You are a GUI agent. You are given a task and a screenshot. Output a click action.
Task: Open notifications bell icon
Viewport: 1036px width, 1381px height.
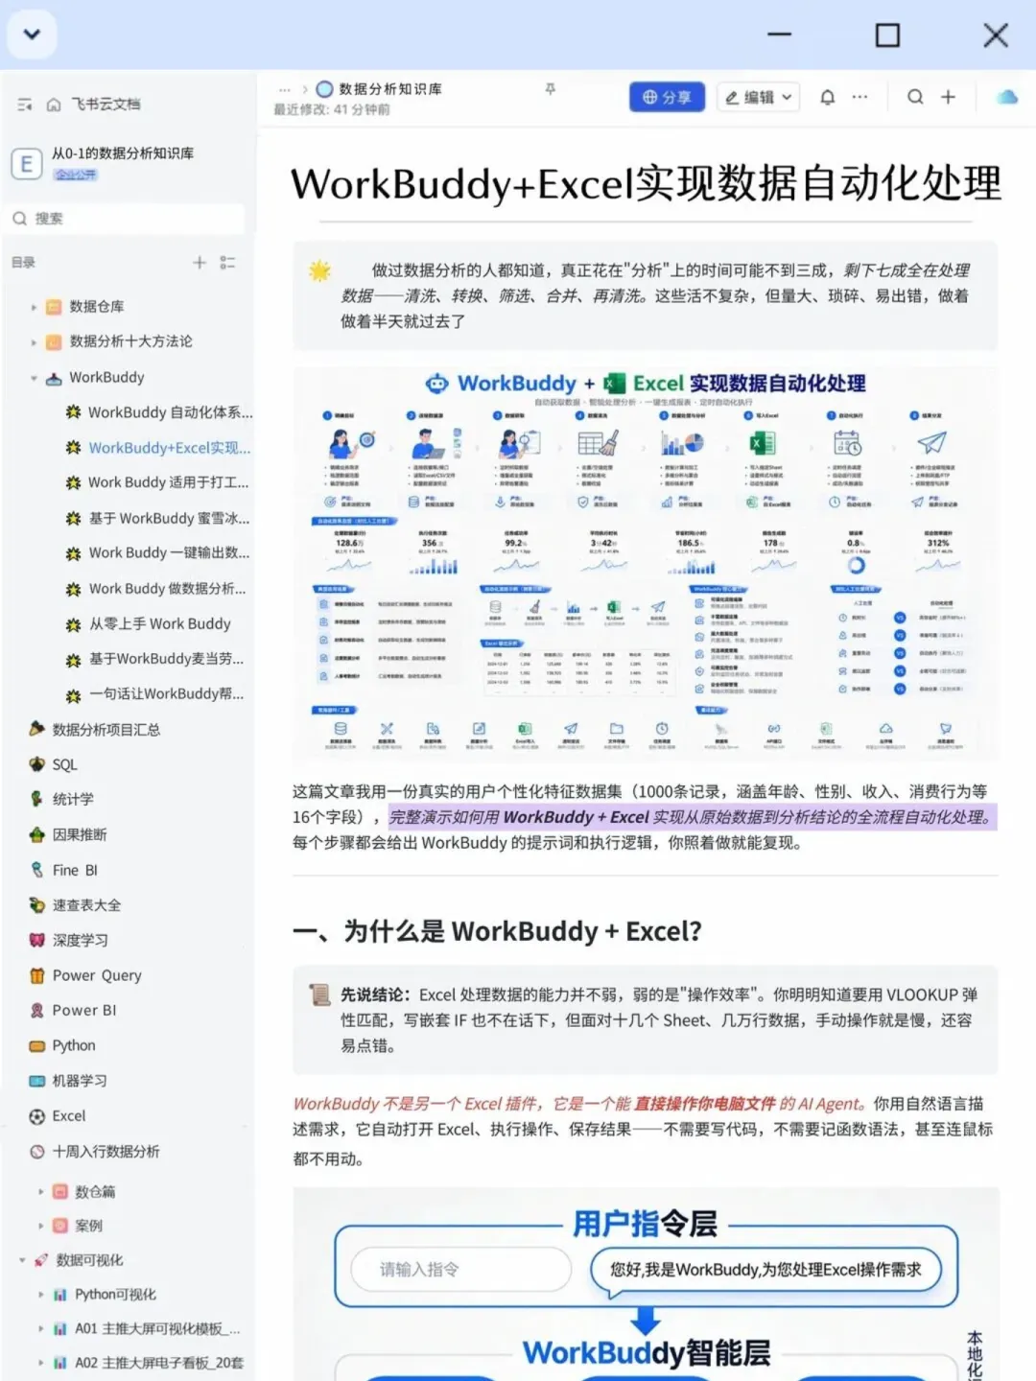tap(827, 97)
